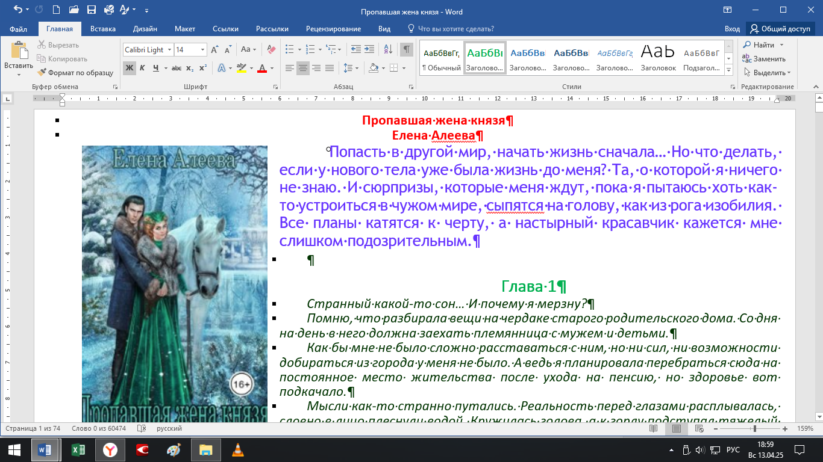Toggle the show paragraph marks (¶) button
This screenshot has width=823, height=462.
coord(407,50)
